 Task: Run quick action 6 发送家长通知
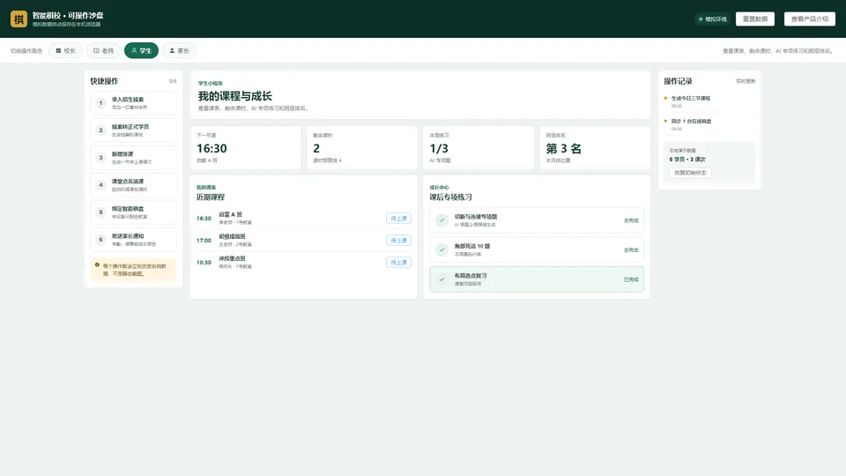(x=133, y=240)
